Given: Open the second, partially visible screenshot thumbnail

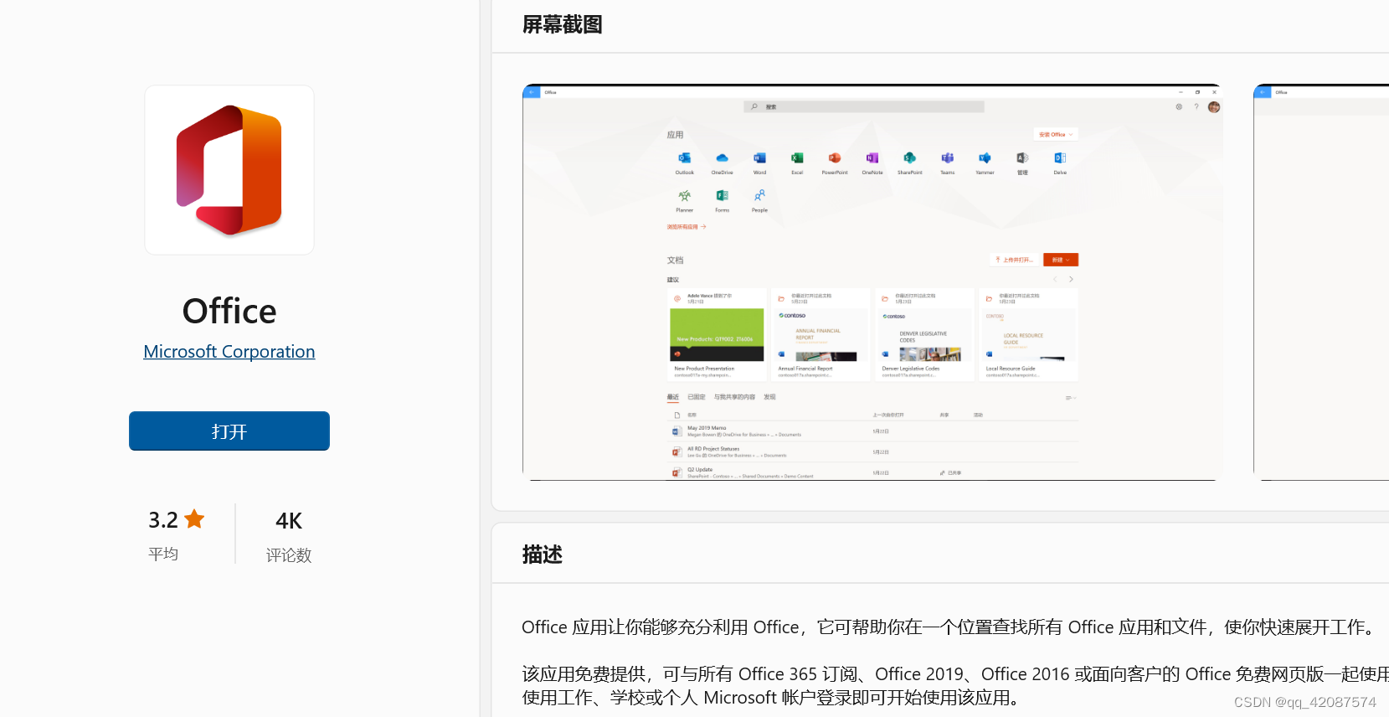Looking at the screenshot, I should point(1321,282).
